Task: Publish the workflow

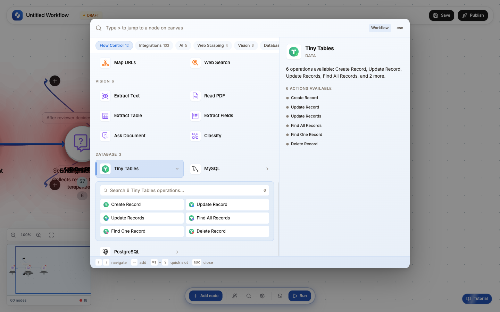Action: pos(473,15)
